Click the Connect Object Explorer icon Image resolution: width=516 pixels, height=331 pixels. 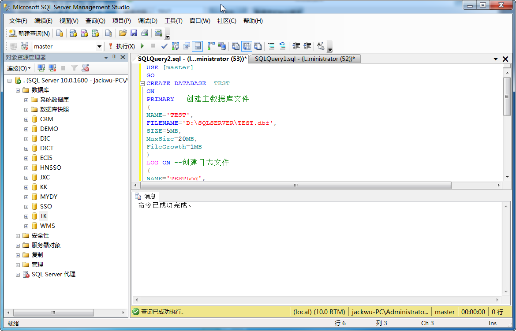point(41,68)
